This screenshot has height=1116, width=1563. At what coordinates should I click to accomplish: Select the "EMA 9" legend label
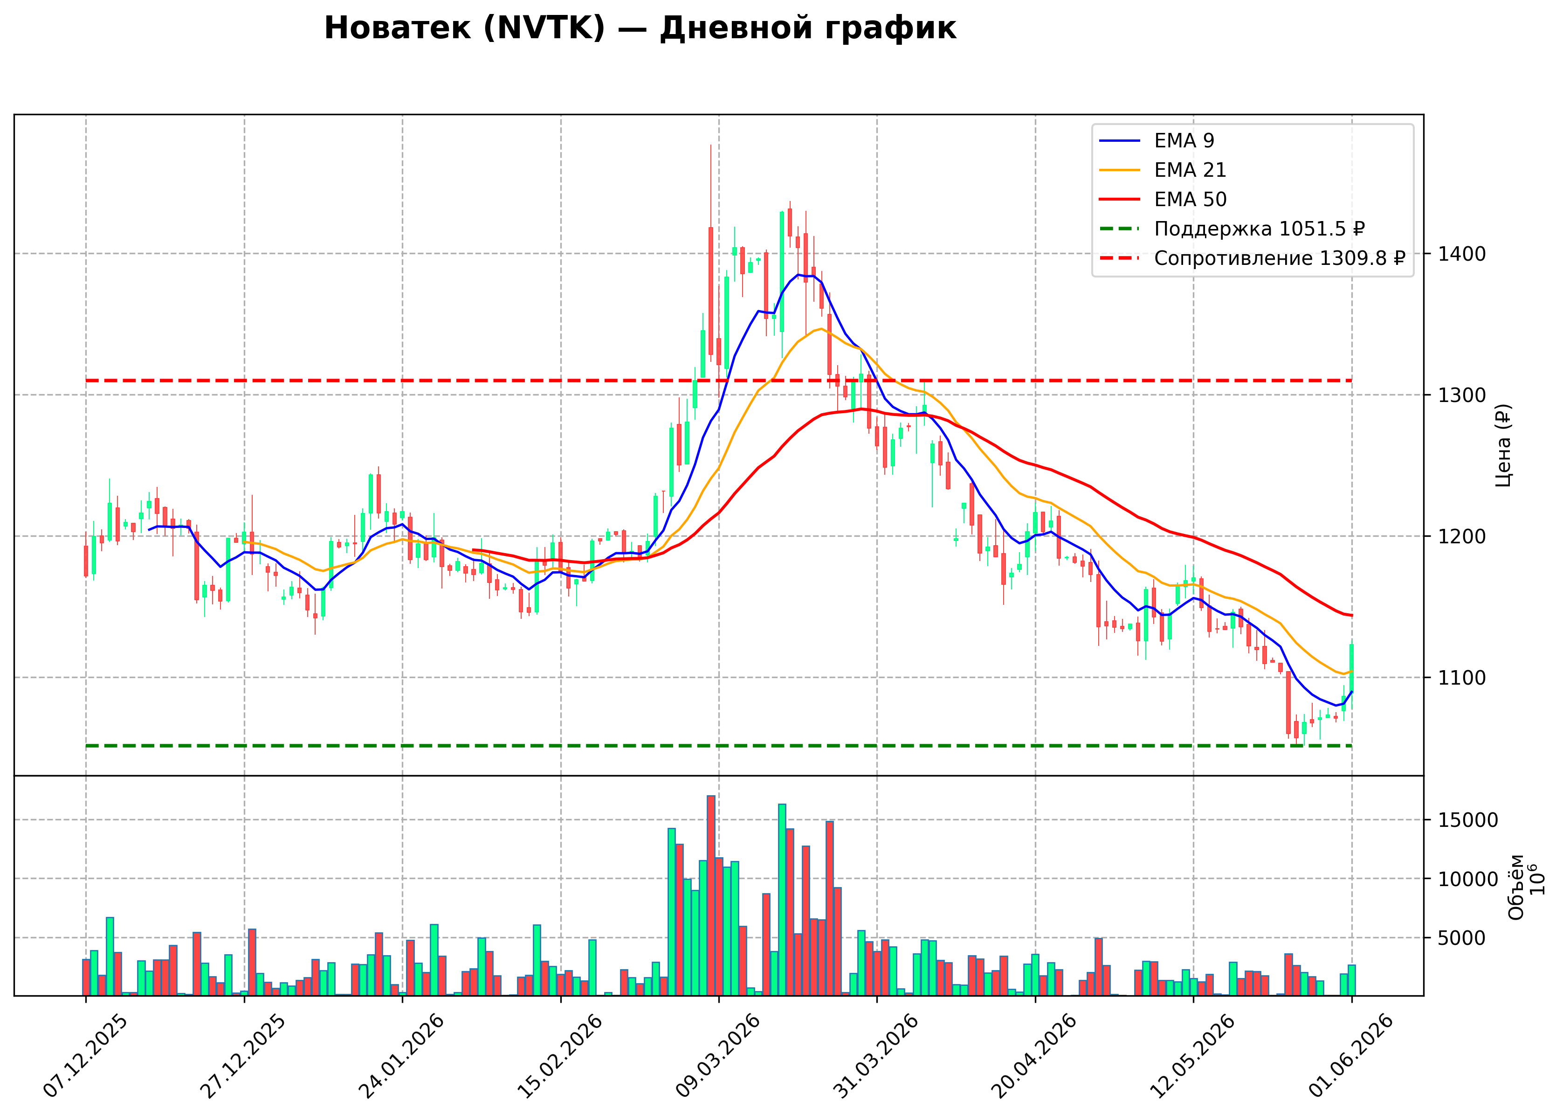click(x=1184, y=141)
